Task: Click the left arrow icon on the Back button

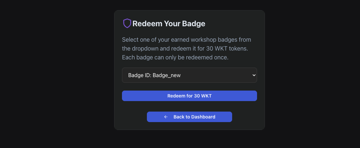Action: click(x=166, y=117)
